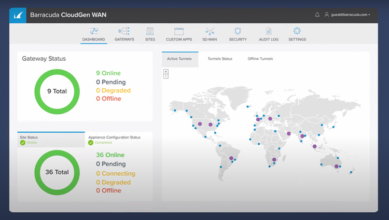The width and height of the screenshot is (389, 220).
Task: Click the gateway '0 Pending' text
Action: [x=111, y=82]
